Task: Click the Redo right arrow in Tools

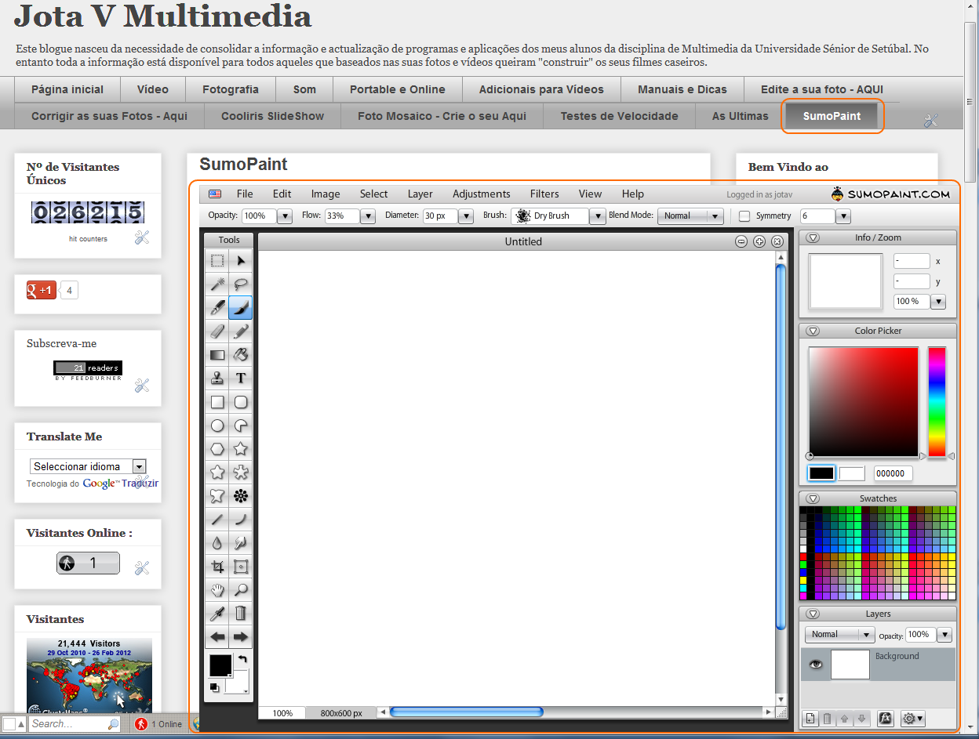Action: click(241, 637)
